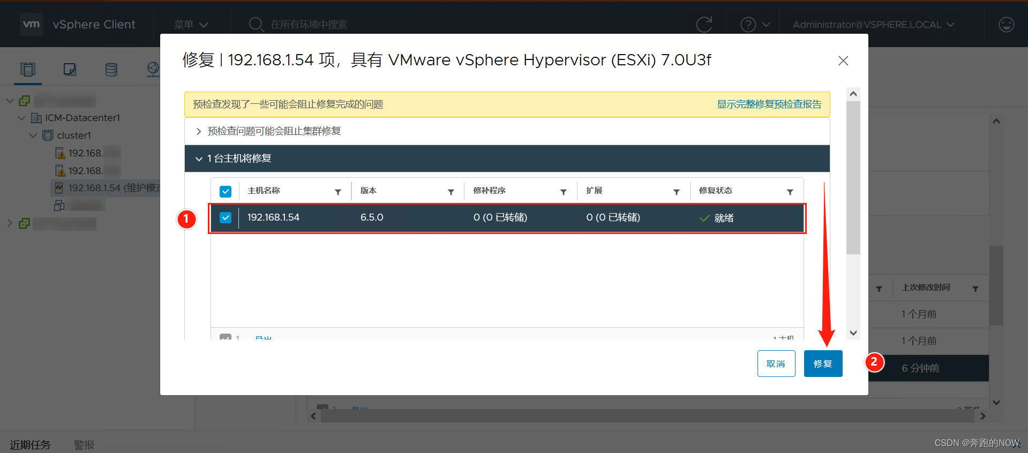Click the dialog scrollbar down arrow
This screenshot has width=1028, height=453.
[x=853, y=333]
